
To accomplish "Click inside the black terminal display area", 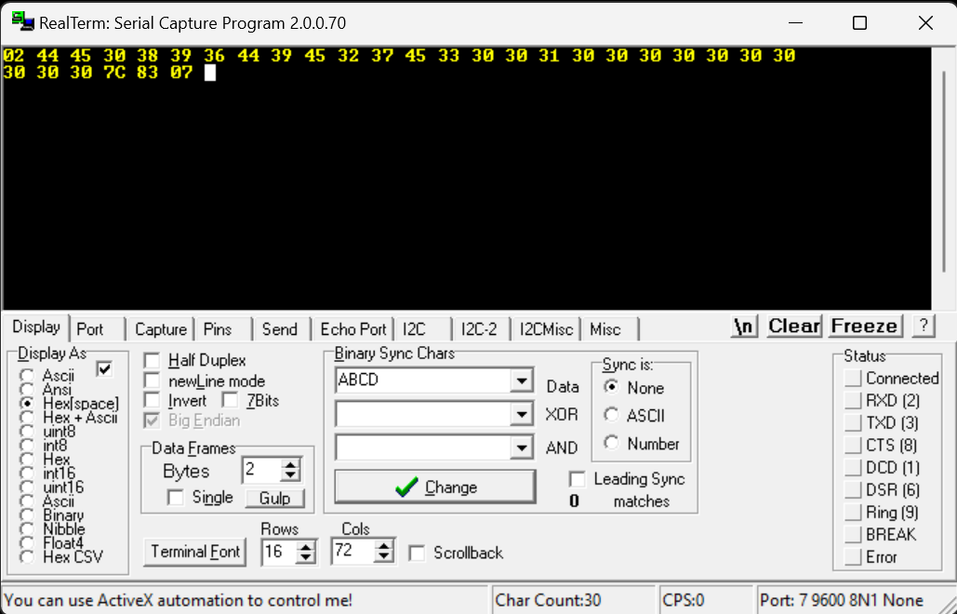I will [x=465, y=186].
